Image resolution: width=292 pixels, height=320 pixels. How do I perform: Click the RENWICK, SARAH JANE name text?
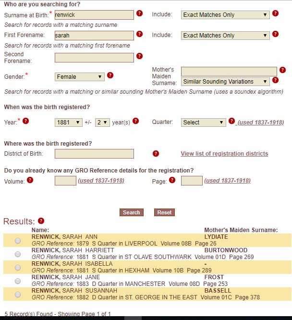[x=66, y=277]
